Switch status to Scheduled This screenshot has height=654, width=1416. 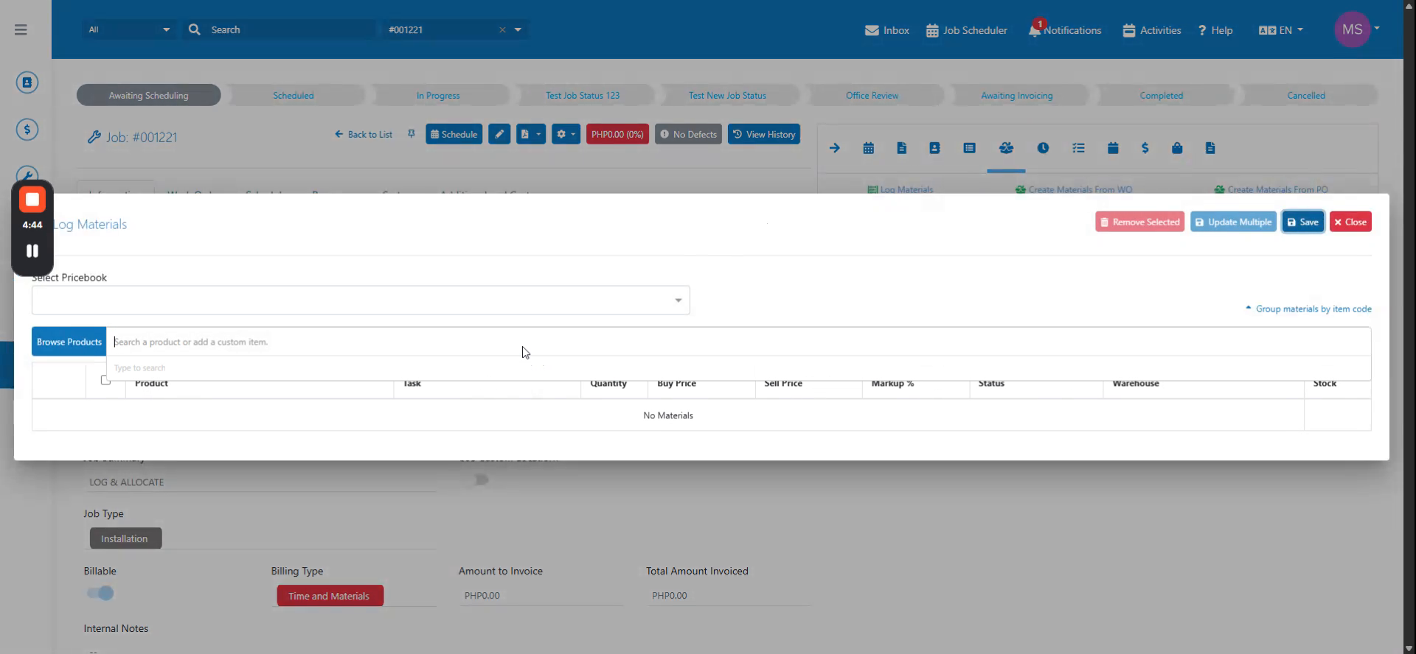click(294, 95)
